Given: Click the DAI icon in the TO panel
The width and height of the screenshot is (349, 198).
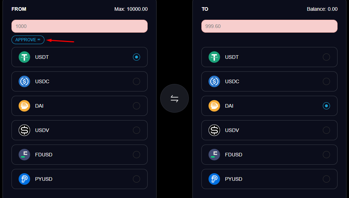Looking at the screenshot, I should pyautogui.click(x=214, y=106).
